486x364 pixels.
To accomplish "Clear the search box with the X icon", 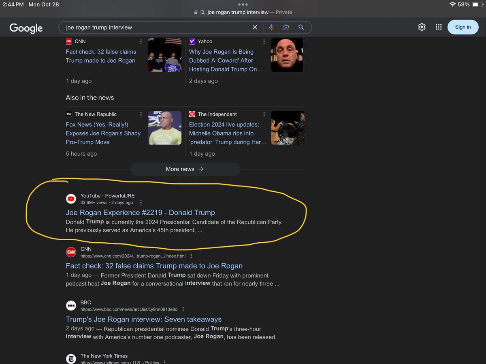I will 255,28.
